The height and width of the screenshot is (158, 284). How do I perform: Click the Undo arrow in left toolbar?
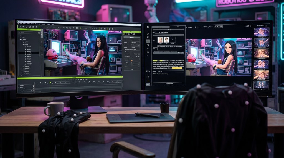(41, 27)
